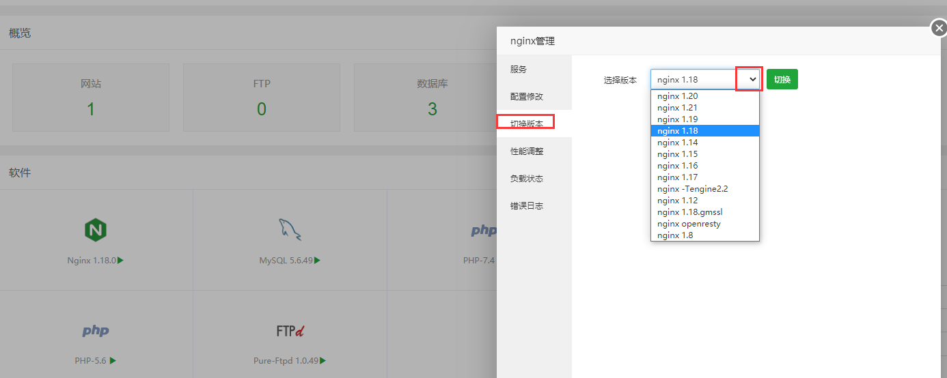Start arrow next to Nginx 1.18.0
The height and width of the screenshot is (378, 947).
(x=120, y=260)
